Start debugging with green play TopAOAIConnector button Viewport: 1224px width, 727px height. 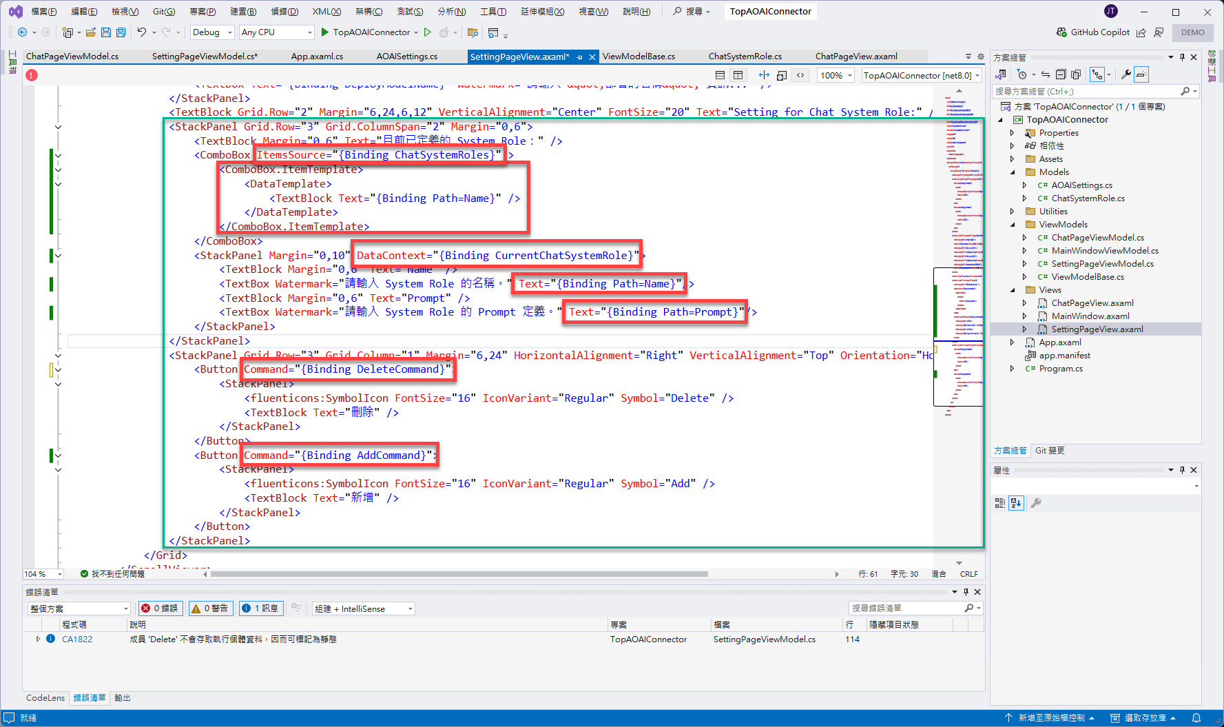(366, 32)
